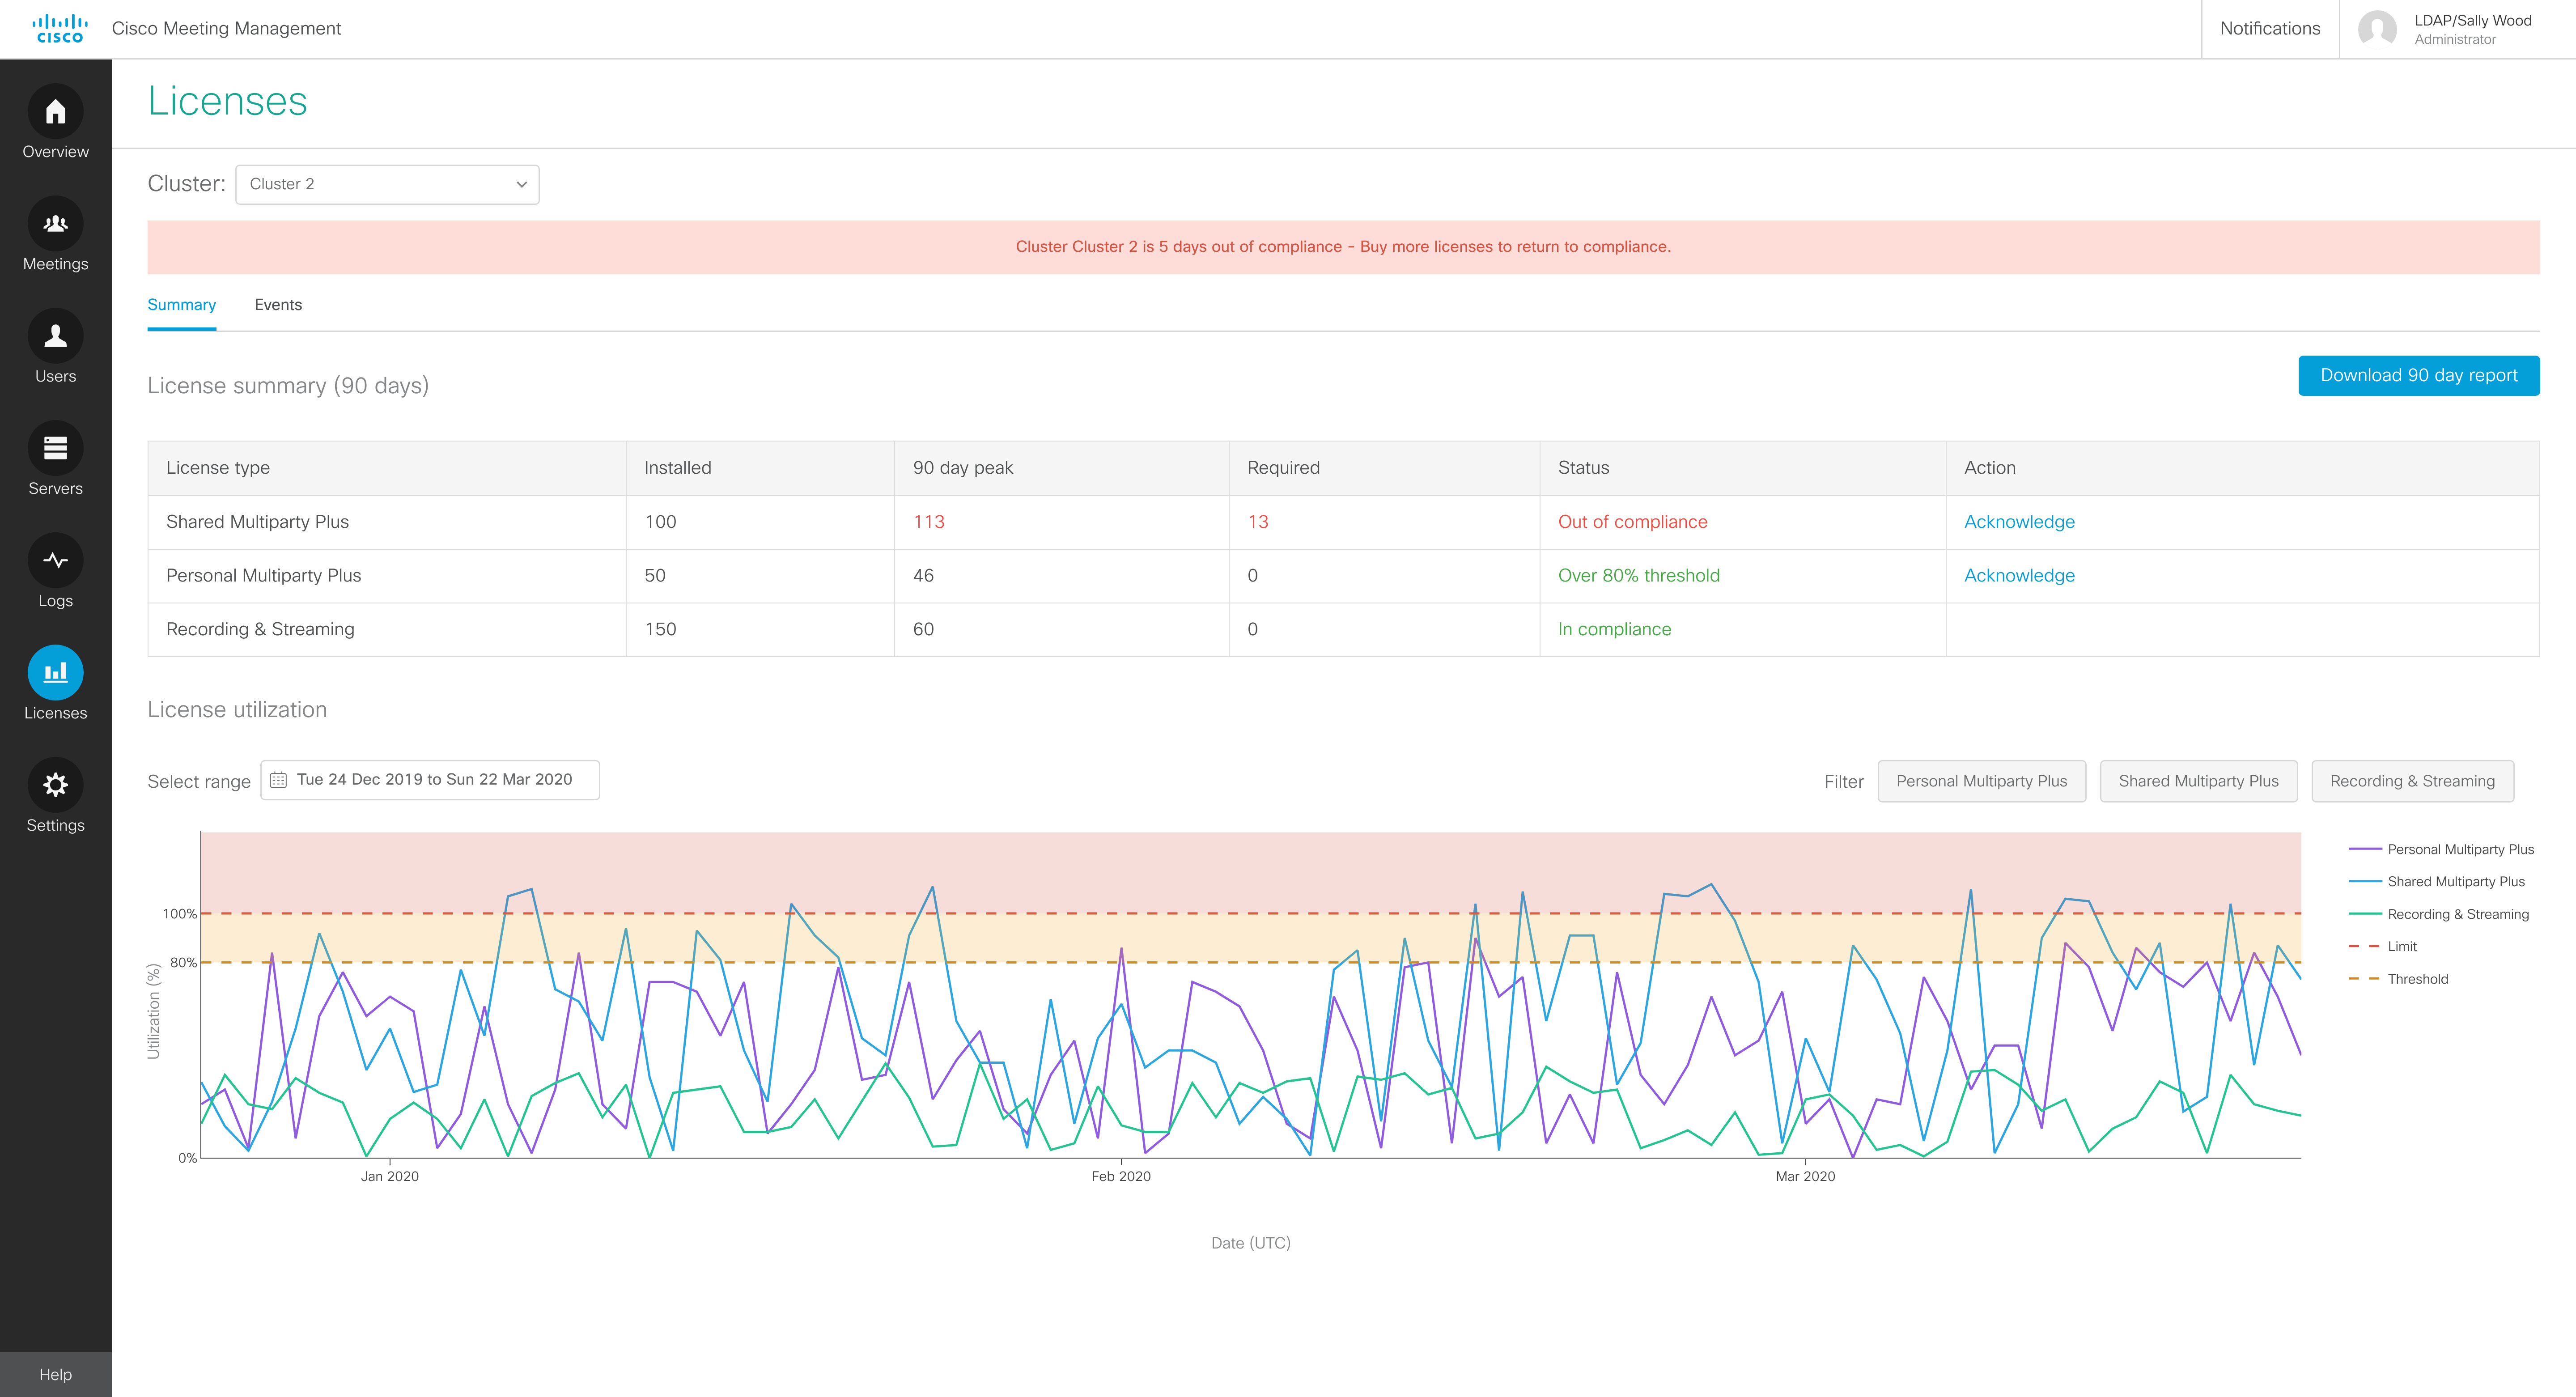Image resolution: width=2576 pixels, height=1397 pixels.
Task: Open Settings gear icon in sidebar
Action: (55, 785)
